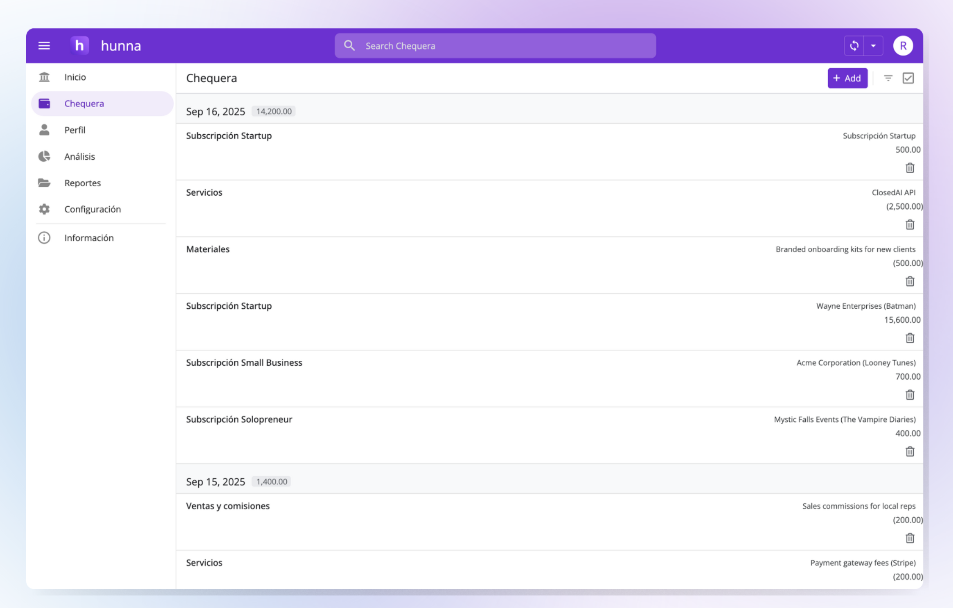Navigate to Reportes section
Viewport: 953px width, 608px height.
point(82,183)
